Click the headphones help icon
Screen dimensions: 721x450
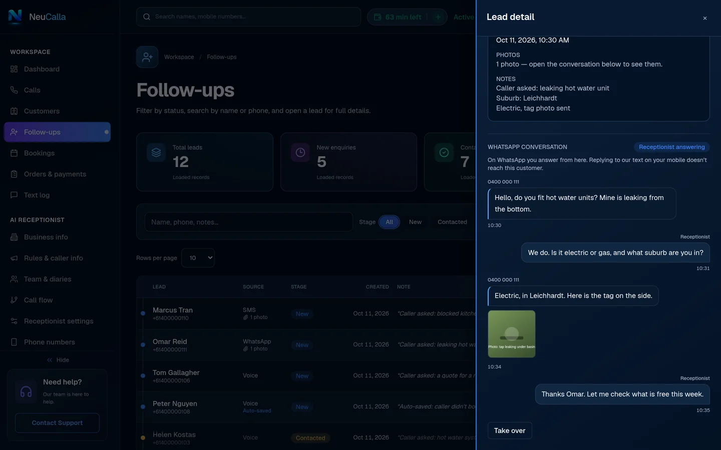pyautogui.click(x=26, y=392)
